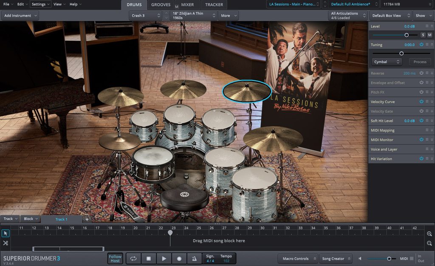The image size is (435, 266).
Task: Click the Stop transport button
Action: point(149,258)
